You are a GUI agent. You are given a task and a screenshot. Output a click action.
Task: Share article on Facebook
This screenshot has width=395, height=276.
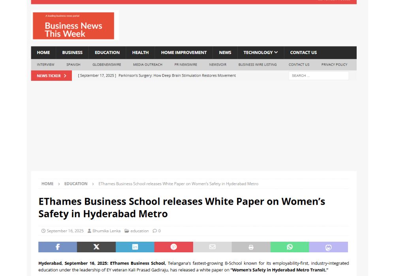click(x=58, y=247)
